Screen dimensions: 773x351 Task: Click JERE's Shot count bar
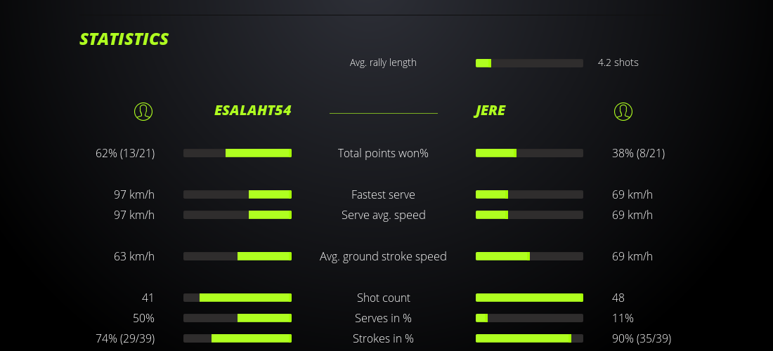coord(529,298)
